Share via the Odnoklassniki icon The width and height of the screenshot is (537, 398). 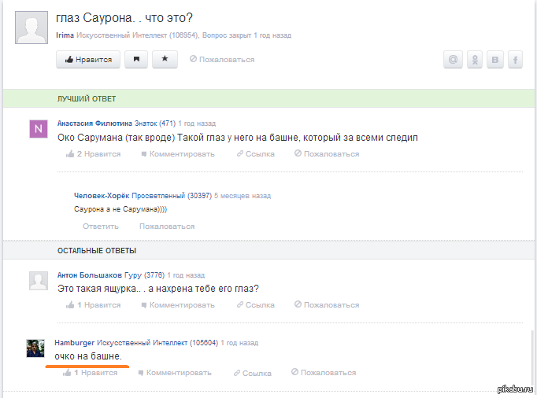tap(475, 59)
